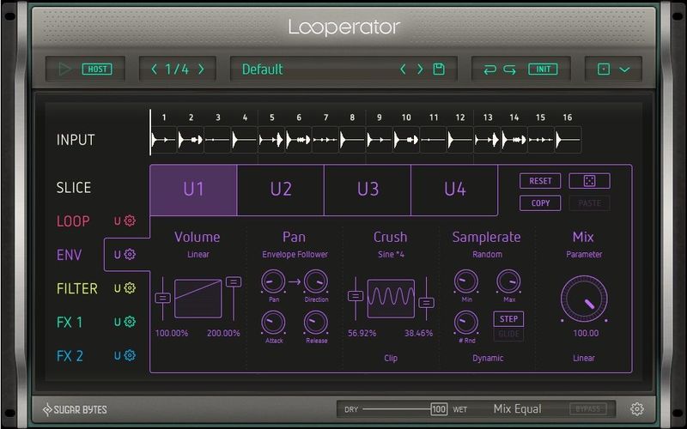
Task: Click the Samplerate Min knob
Action: (x=466, y=281)
